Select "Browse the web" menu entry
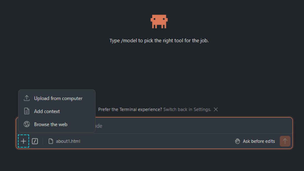 click(x=51, y=124)
